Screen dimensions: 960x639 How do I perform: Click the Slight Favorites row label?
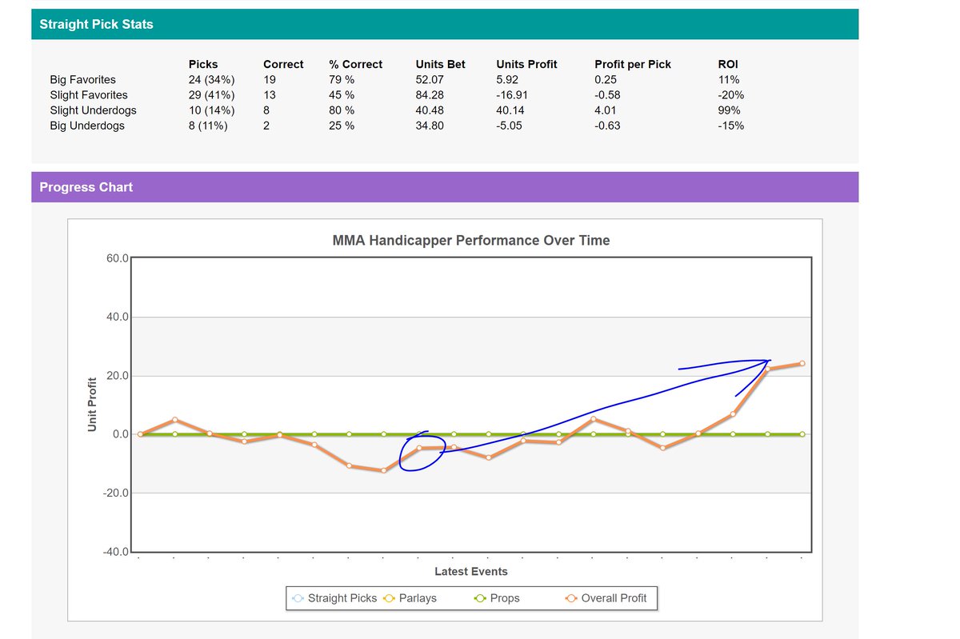tap(88, 94)
